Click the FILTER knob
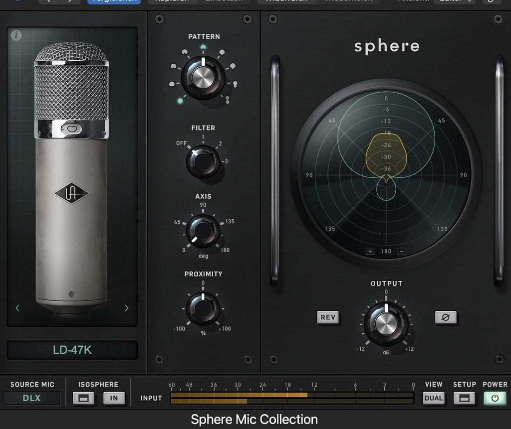Viewport: 511px width, 429px height. click(203, 161)
